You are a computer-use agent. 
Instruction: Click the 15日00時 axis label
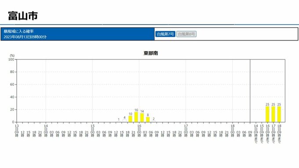click(92, 131)
